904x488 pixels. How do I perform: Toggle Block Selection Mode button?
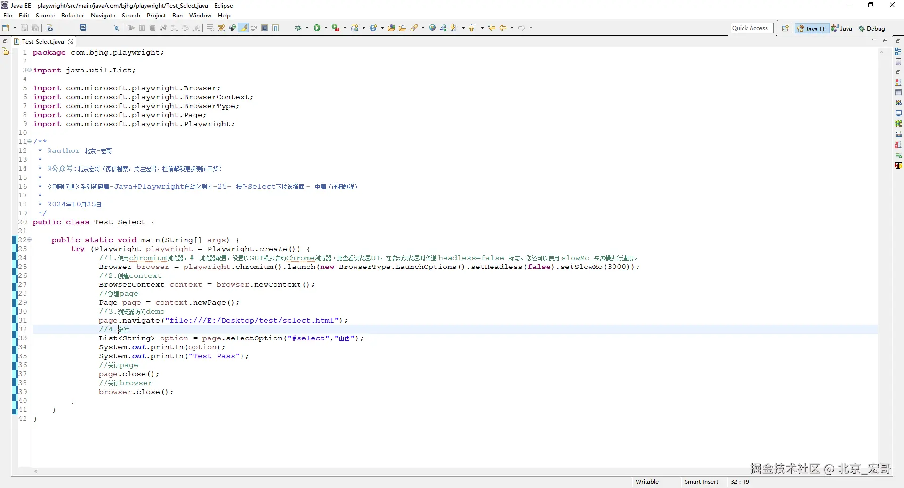pyautogui.click(x=265, y=28)
